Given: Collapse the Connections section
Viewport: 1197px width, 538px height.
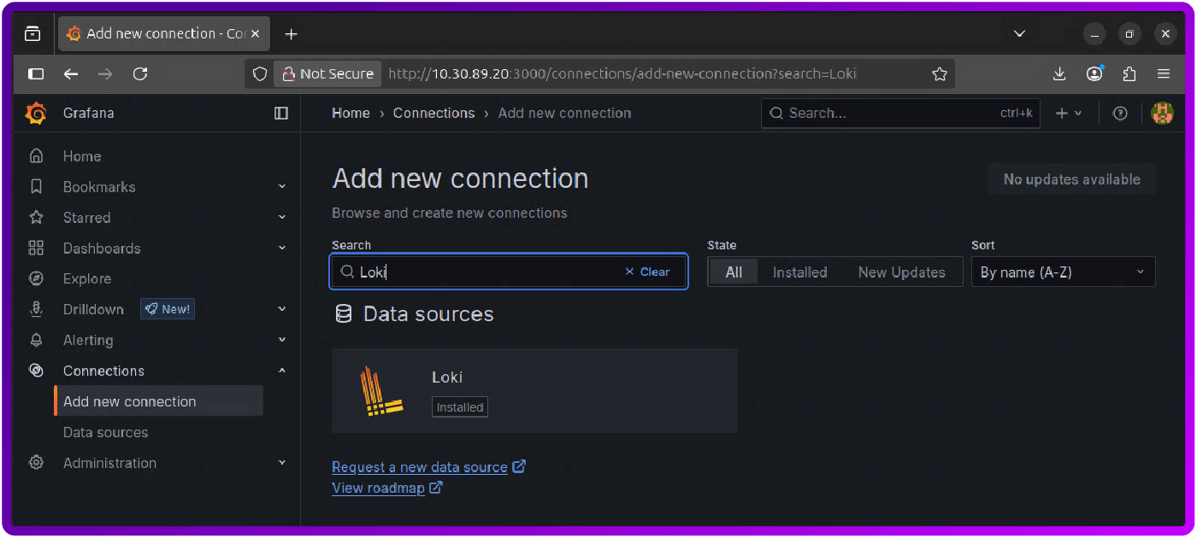Looking at the screenshot, I should (281, 371).
